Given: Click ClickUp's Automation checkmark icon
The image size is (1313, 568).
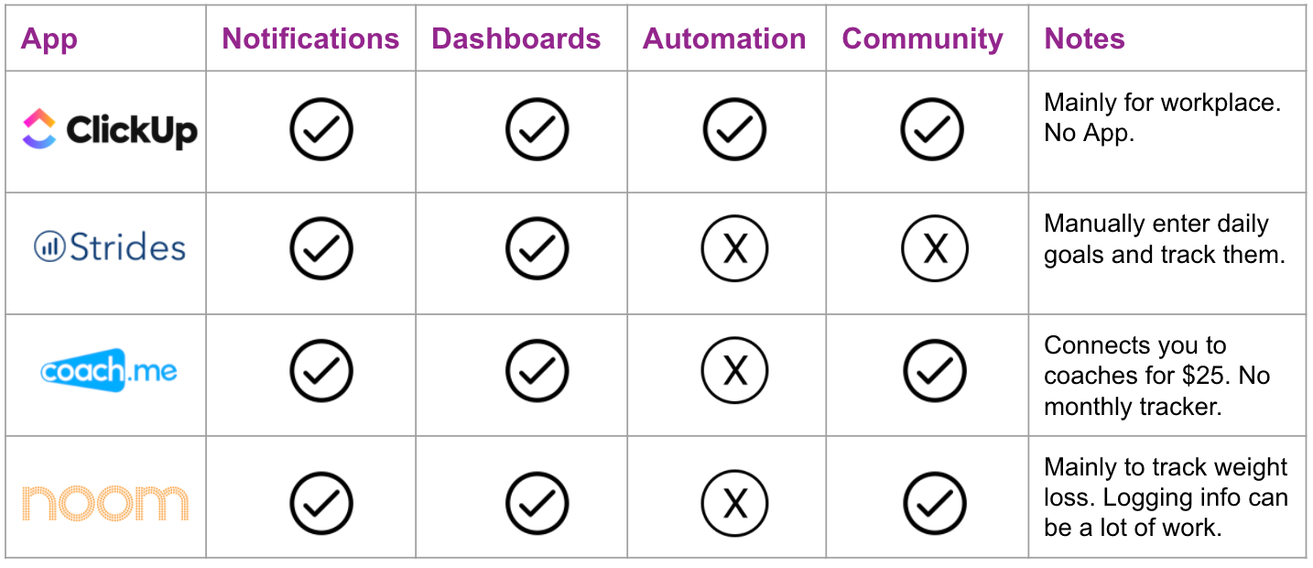Looking at the screenshot, I should point(734,130).
